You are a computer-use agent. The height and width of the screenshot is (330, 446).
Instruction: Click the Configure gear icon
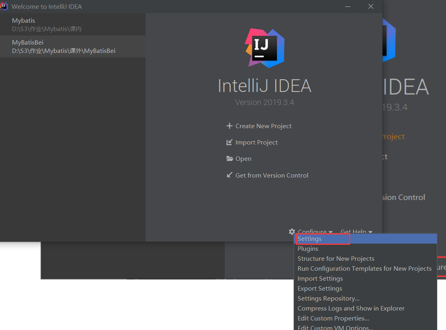coord(292,232)
